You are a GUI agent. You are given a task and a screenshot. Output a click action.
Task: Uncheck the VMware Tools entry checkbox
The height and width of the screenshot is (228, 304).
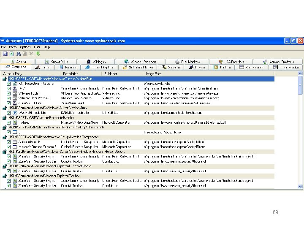click(8, 93)
